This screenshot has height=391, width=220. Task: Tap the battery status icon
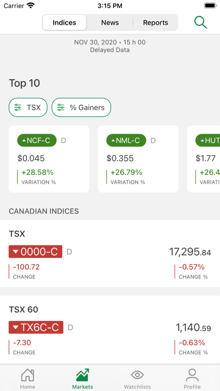click(x=210, y=6)
